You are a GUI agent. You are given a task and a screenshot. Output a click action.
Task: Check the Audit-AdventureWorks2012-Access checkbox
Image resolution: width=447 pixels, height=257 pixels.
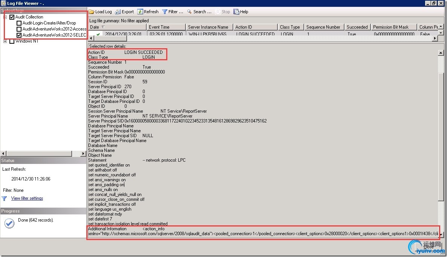19,29
